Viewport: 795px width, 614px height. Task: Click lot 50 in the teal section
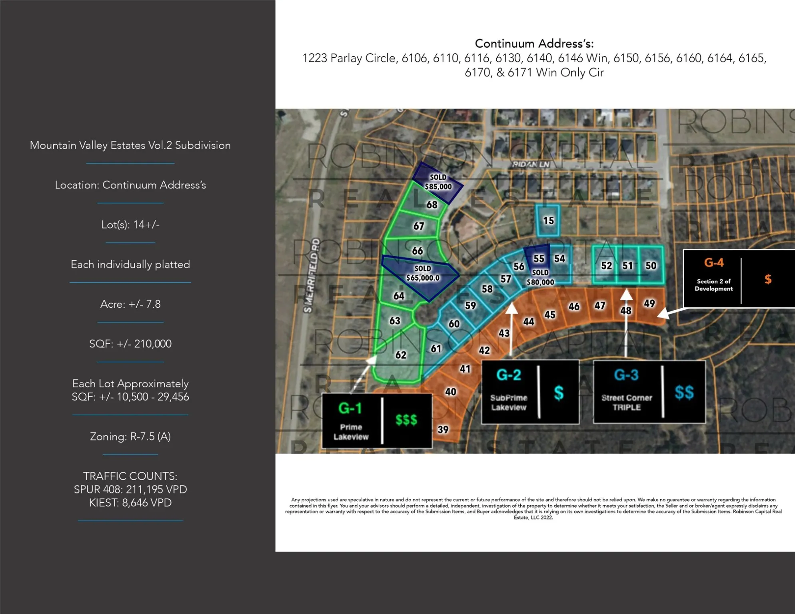click(x=651, y=265)
